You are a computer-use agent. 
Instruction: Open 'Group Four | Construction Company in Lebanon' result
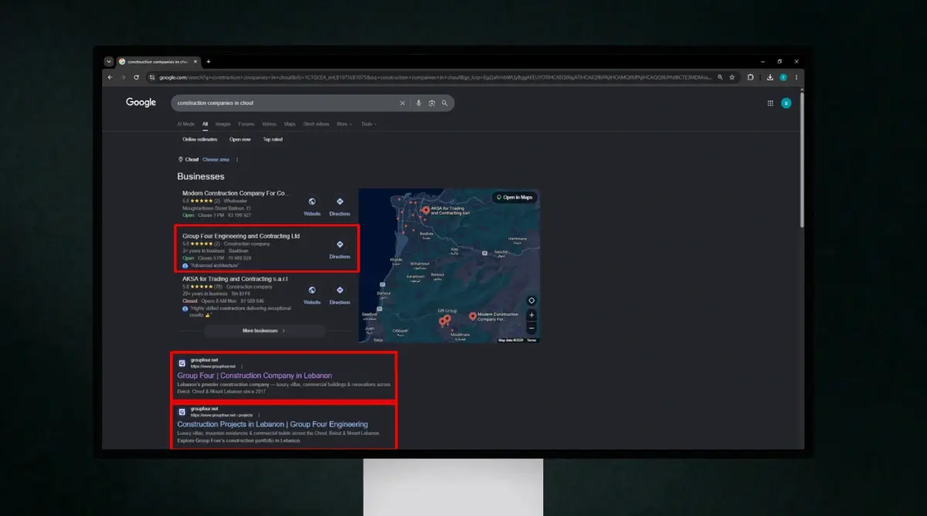pos(254,375)
